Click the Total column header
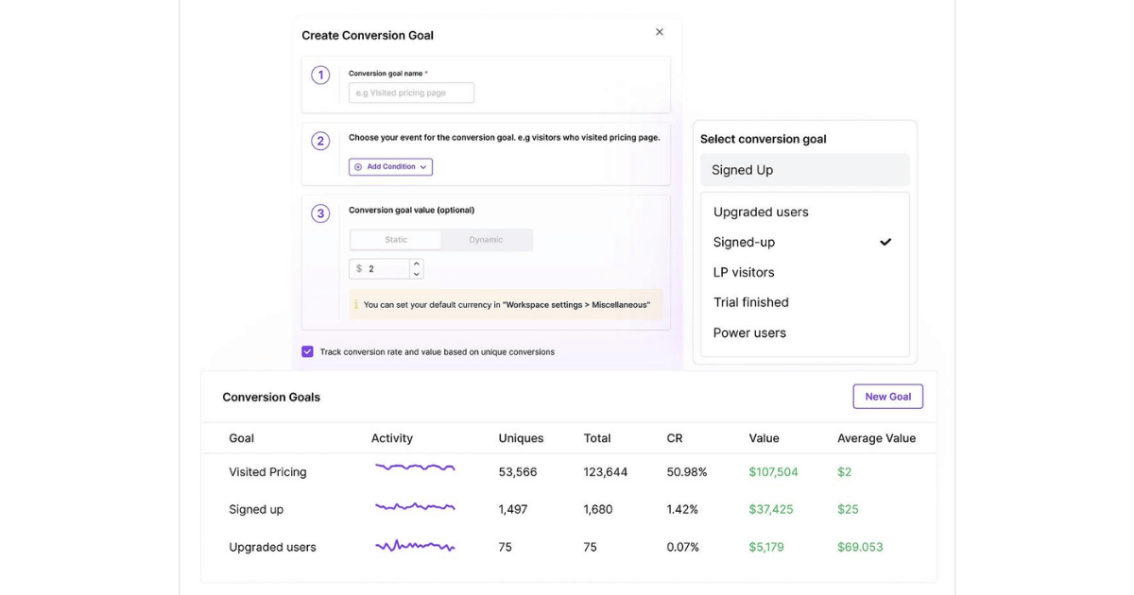Screen dimensions: 1134x595 tap(597, 438)
